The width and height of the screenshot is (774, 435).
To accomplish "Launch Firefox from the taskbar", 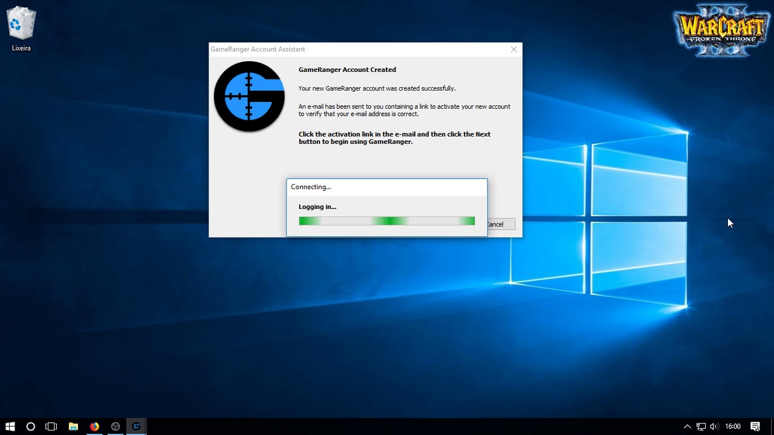I will (x=94, y=427).
